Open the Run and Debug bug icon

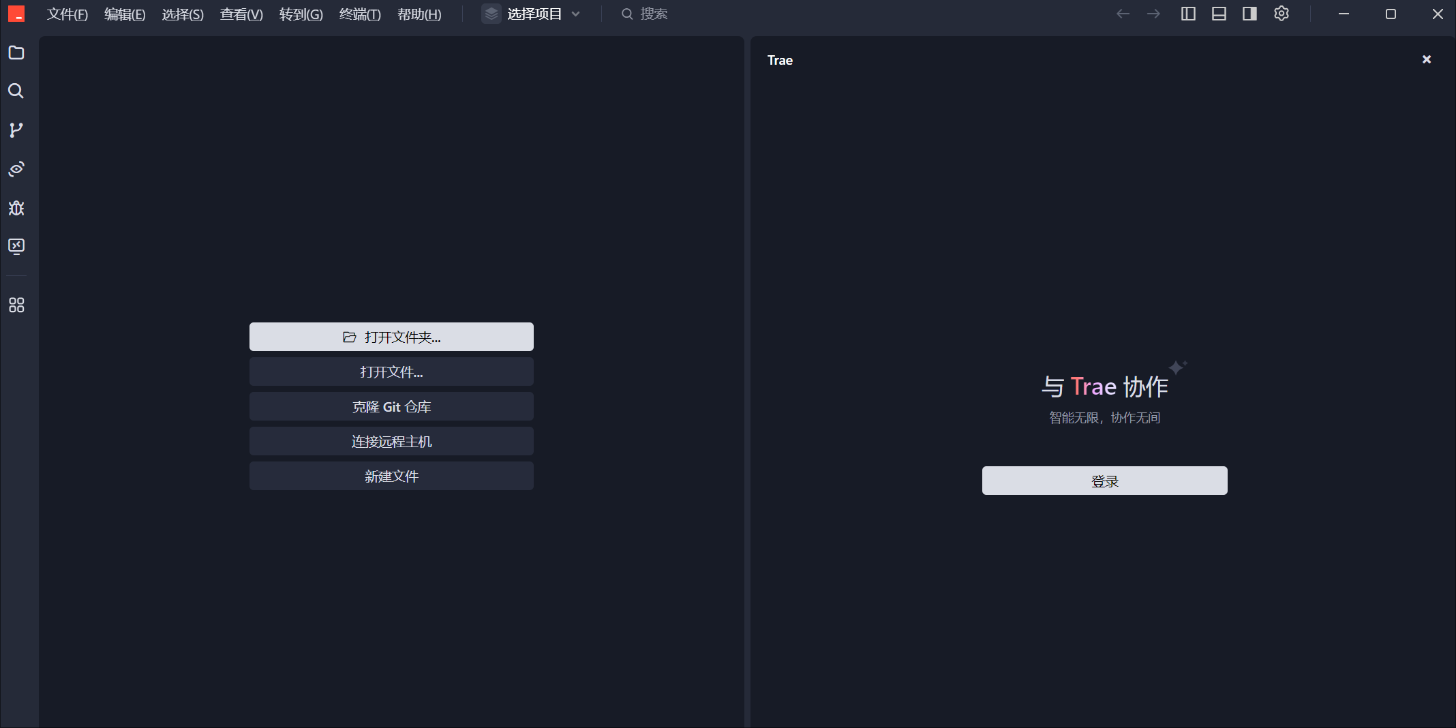[16, 207]
